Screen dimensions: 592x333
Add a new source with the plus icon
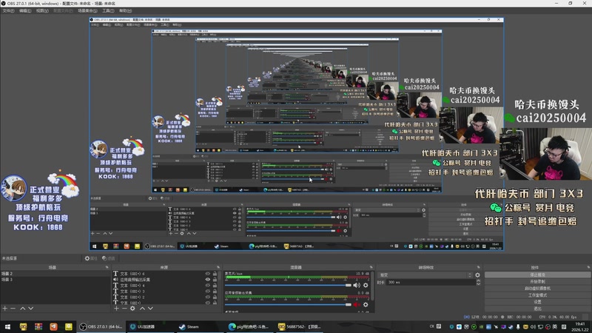point(116,309)
